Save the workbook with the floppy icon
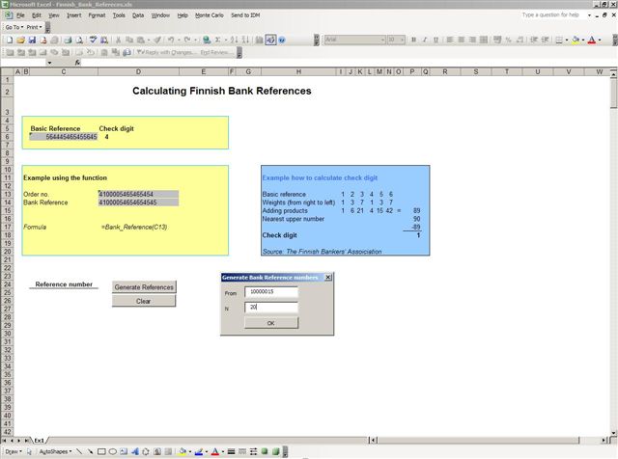618x459 pixels. (32, 40)
